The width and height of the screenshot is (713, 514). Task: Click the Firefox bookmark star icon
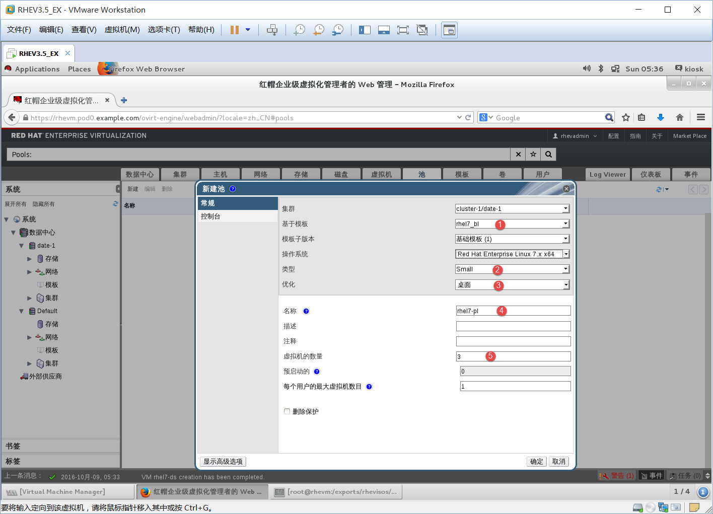pos(626,117)
